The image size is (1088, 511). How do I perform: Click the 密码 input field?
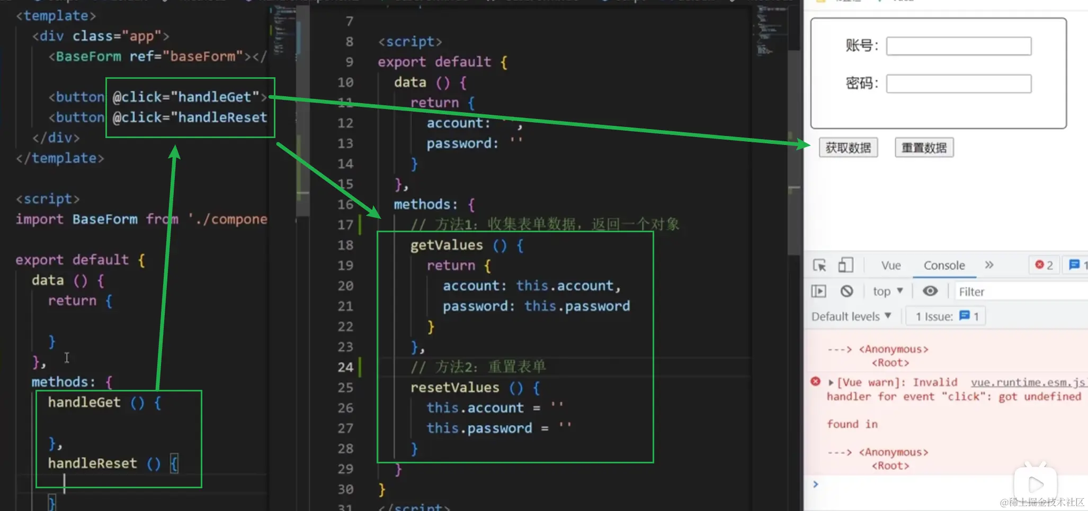pyautogui.click(x=959, y=84)
